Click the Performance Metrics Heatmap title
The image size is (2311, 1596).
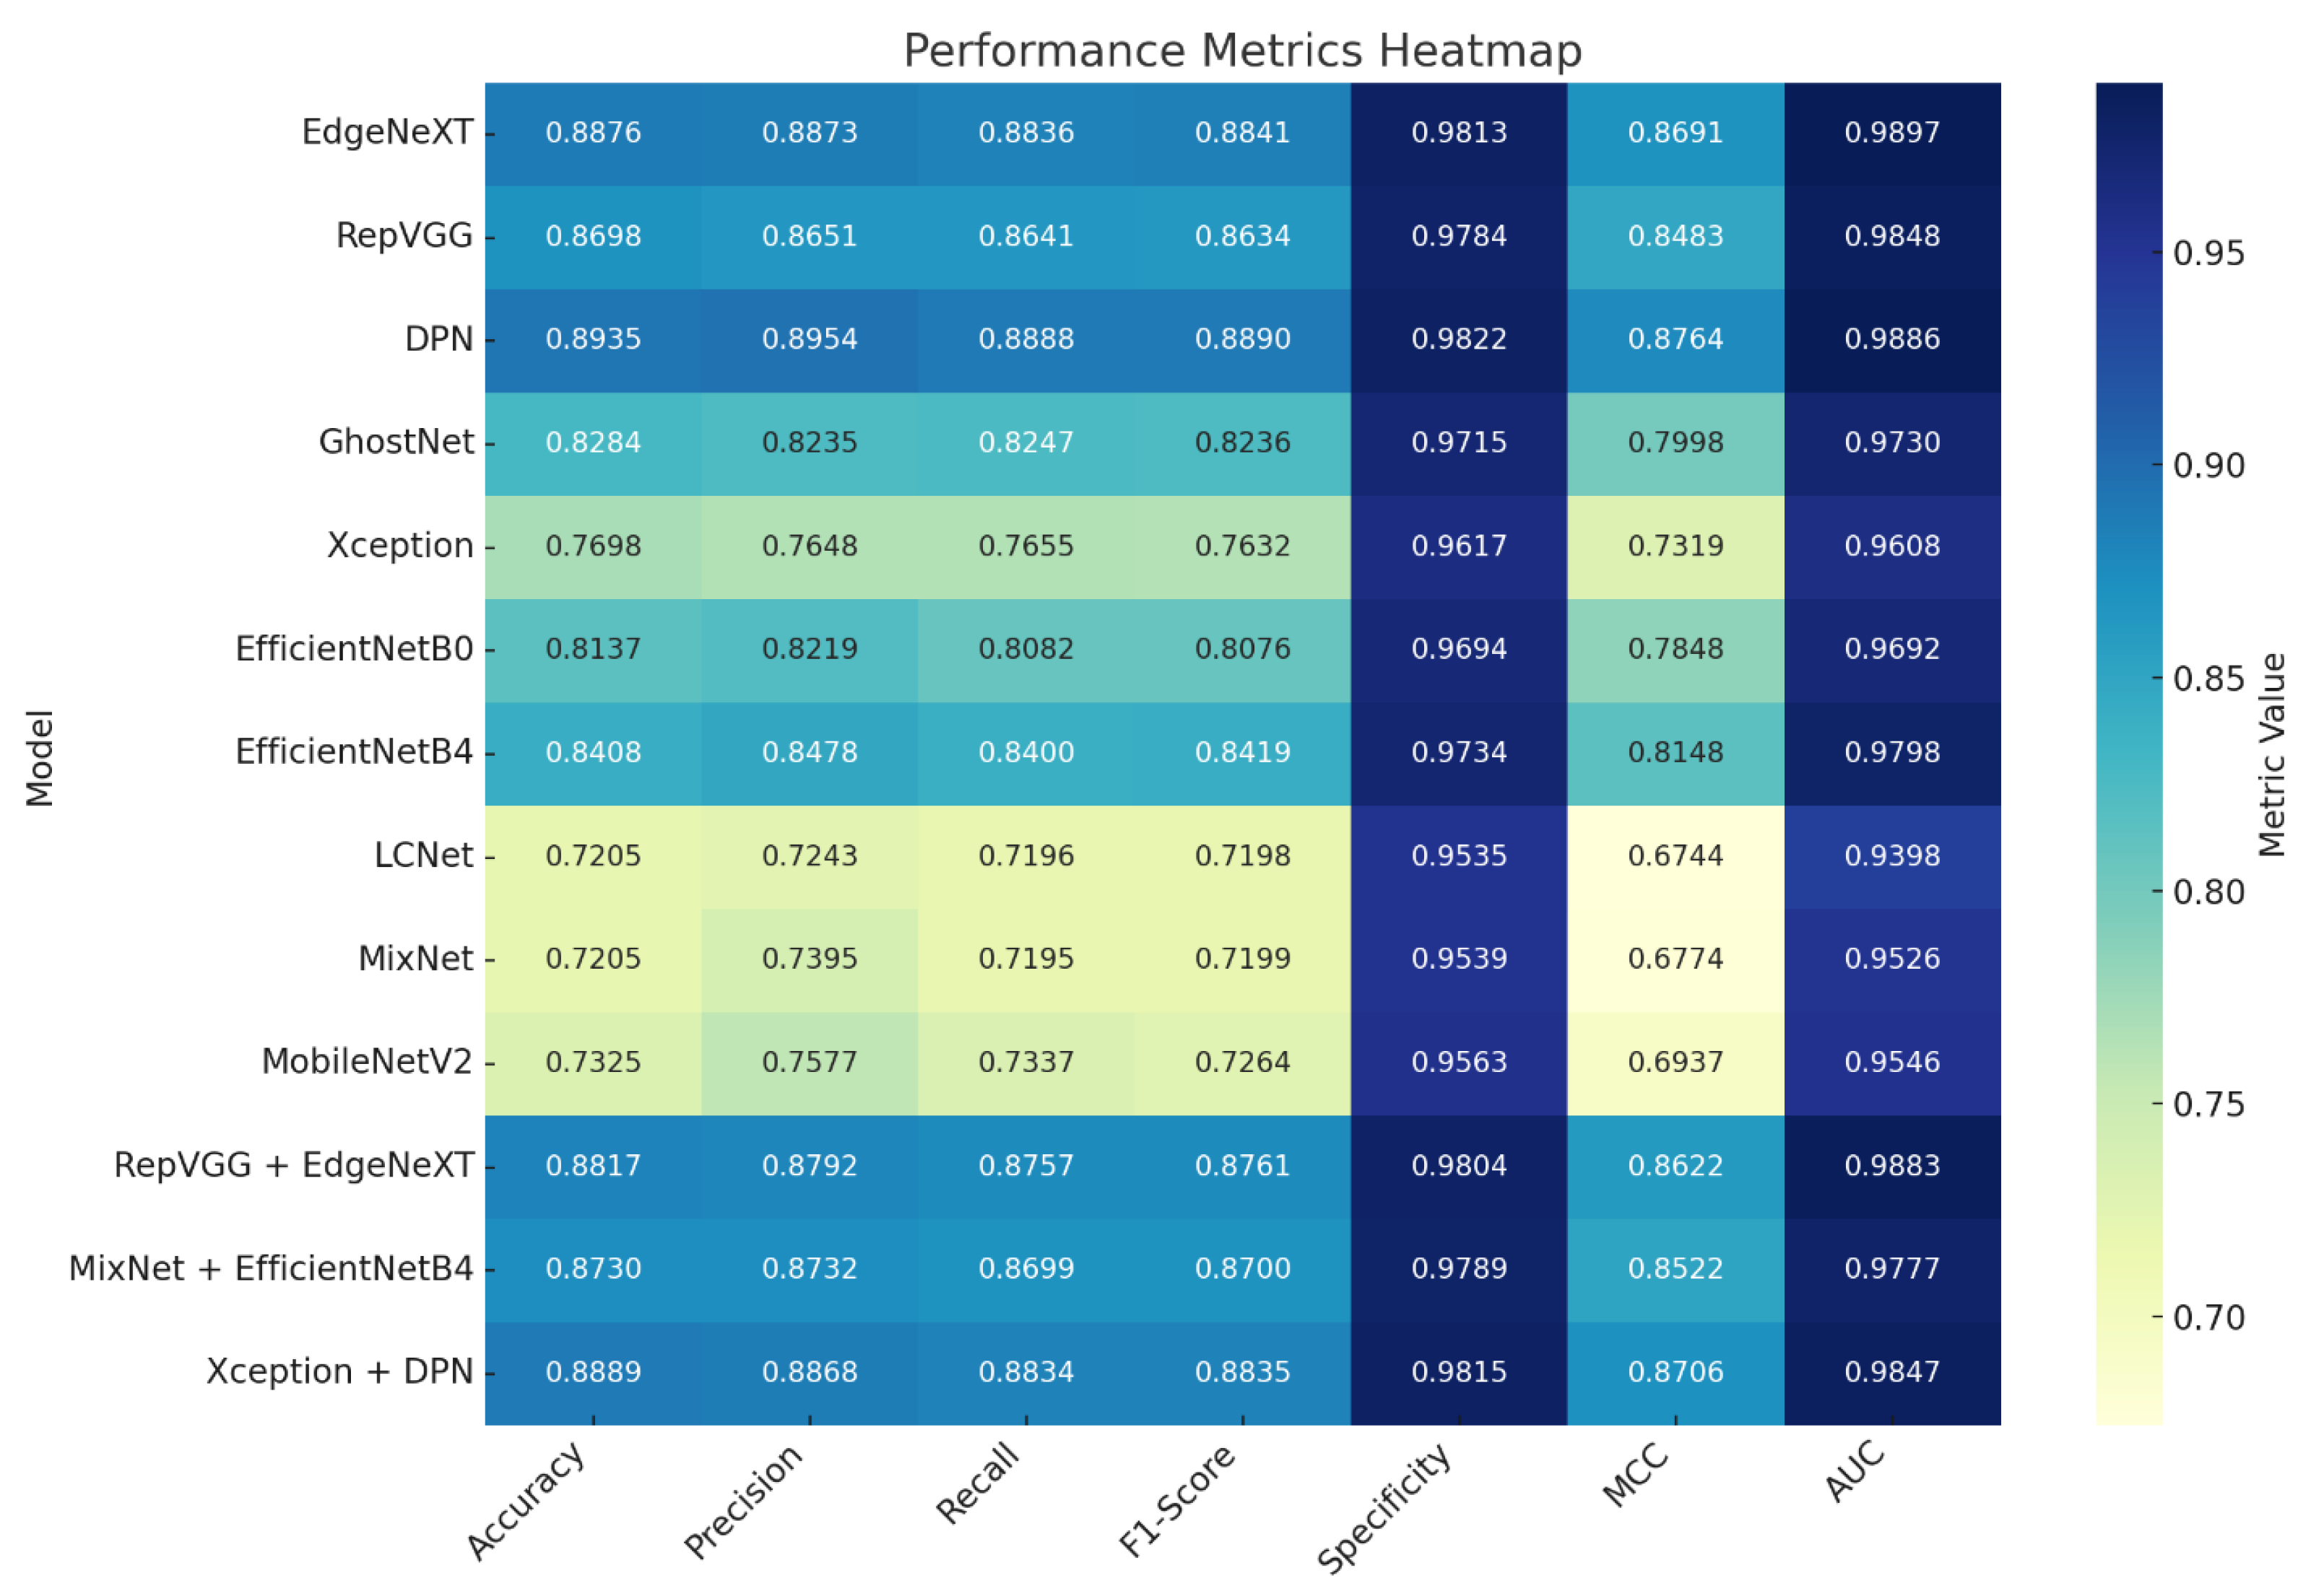pos(1241,51)
